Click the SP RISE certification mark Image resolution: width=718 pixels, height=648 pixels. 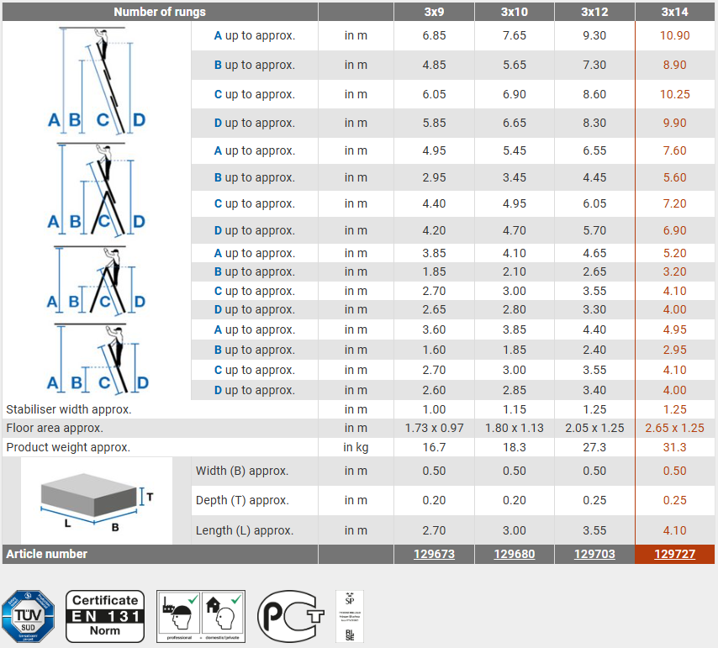(350, 616)
